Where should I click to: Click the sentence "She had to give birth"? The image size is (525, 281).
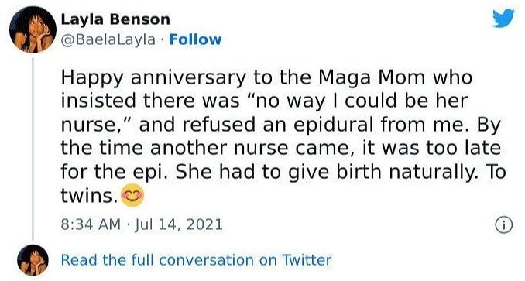[x=278, y=172]
